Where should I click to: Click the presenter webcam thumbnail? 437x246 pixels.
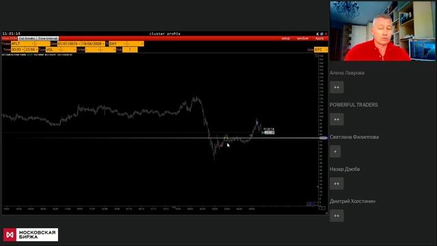(x=382, y=31)
